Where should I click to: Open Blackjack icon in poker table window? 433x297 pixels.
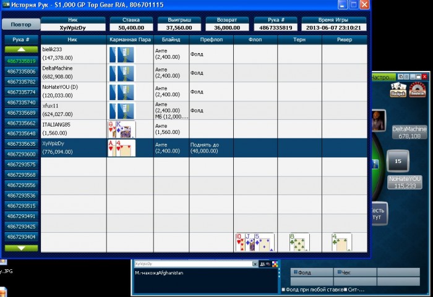point(398,90)
